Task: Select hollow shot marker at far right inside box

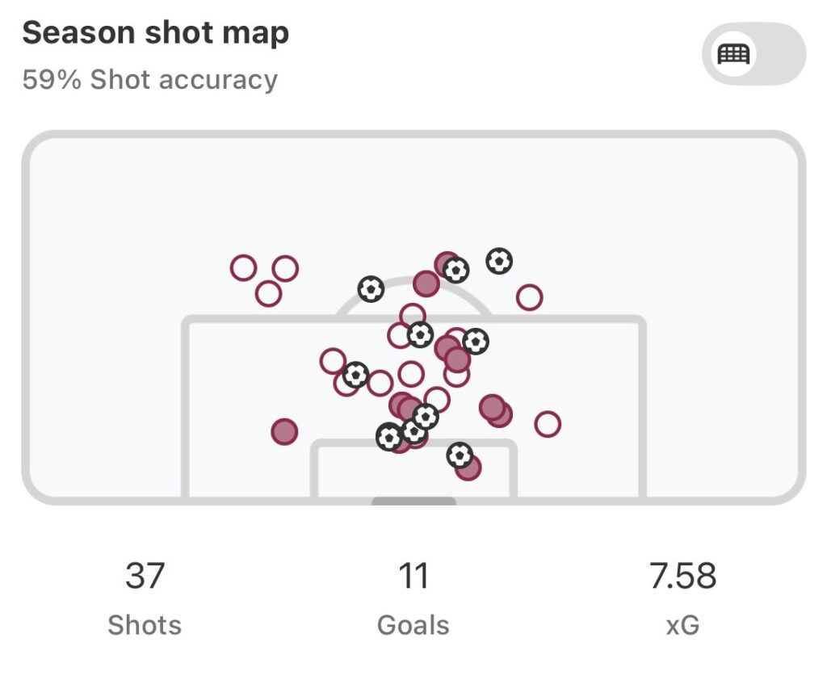Action: 548,424
